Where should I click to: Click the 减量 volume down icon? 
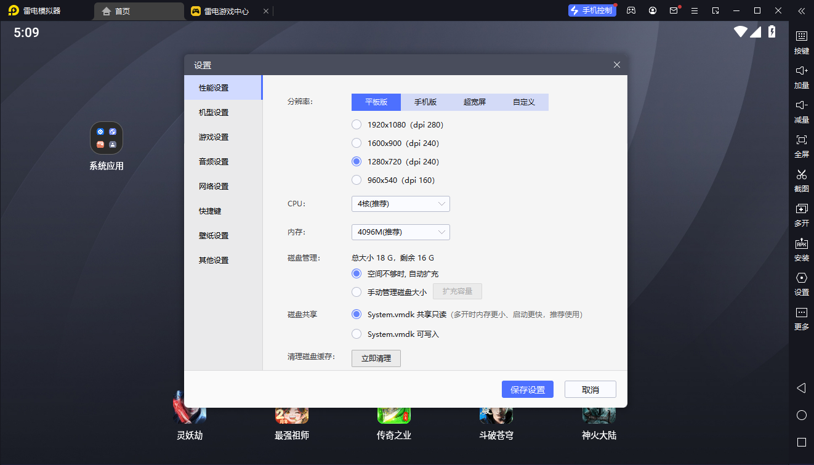point(801,106)
